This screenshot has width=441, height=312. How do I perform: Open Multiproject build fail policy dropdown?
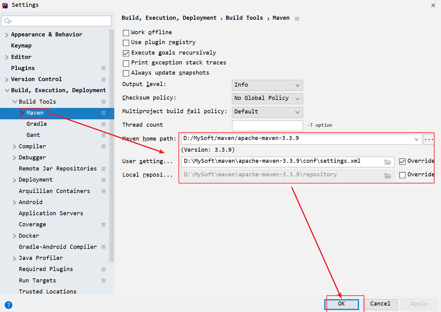[267, 112]
